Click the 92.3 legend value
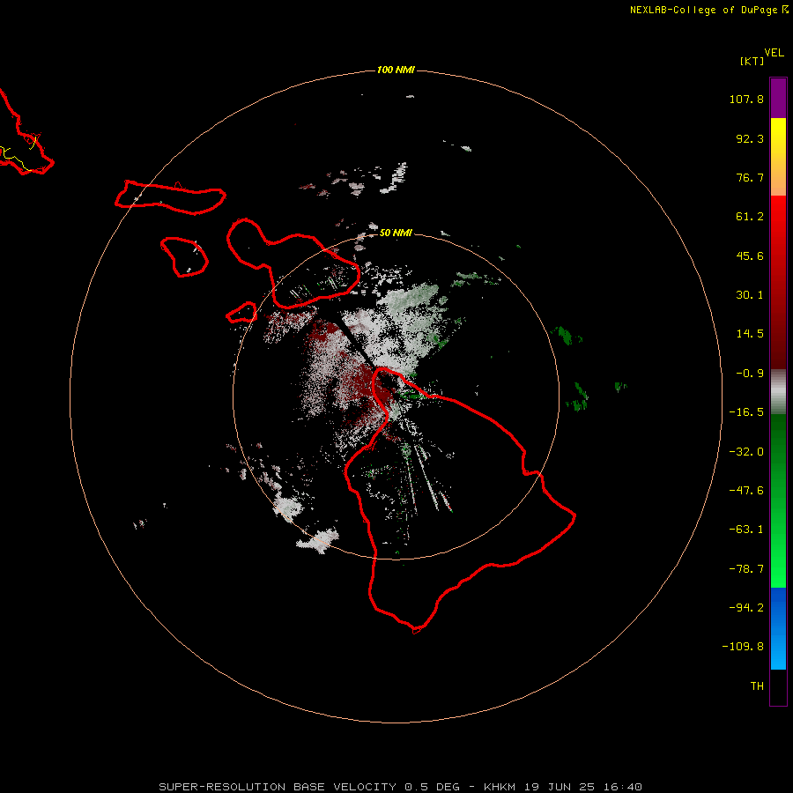 click(x=750, y=138)
